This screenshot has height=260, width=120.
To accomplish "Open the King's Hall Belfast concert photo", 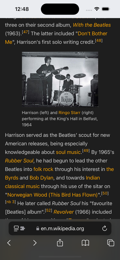I will (x=60, y=79).
